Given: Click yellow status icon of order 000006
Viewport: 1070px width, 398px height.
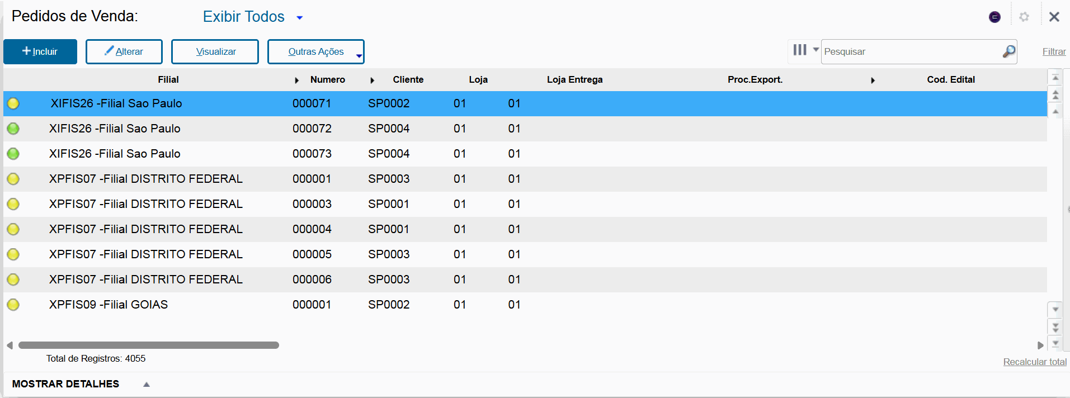Looking at the screenshot, I should (x=13, y=279).
